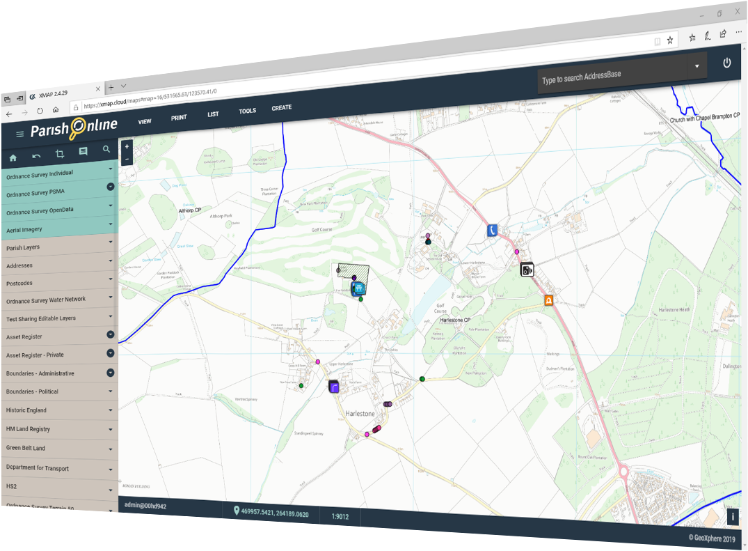Viewport: 748px width, 551px height.
Task: Click the undo arrow icon in sidebar
Action: click(36, 155)
